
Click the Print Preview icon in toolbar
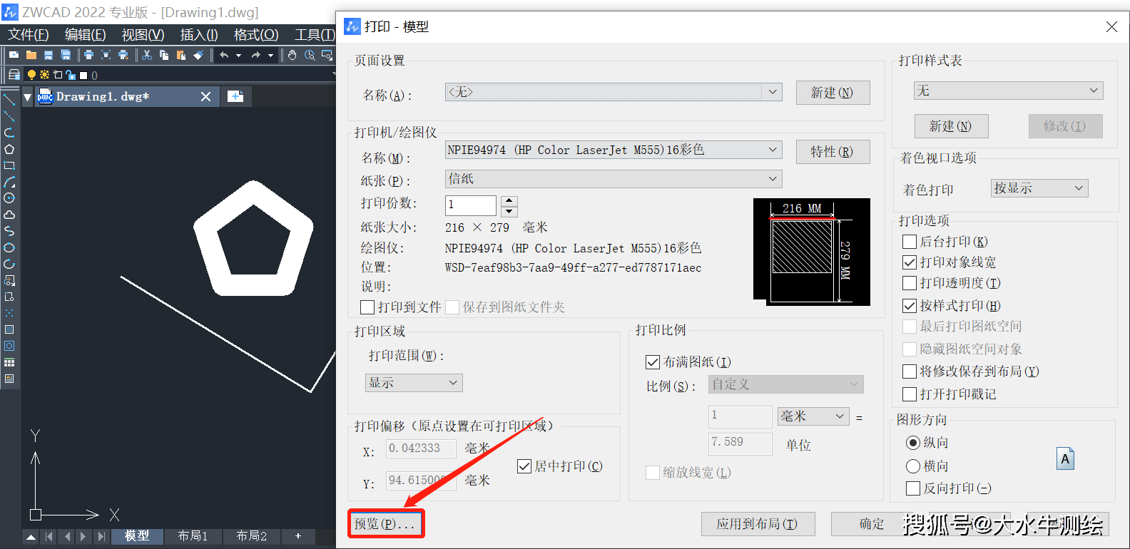pos(106,55)
